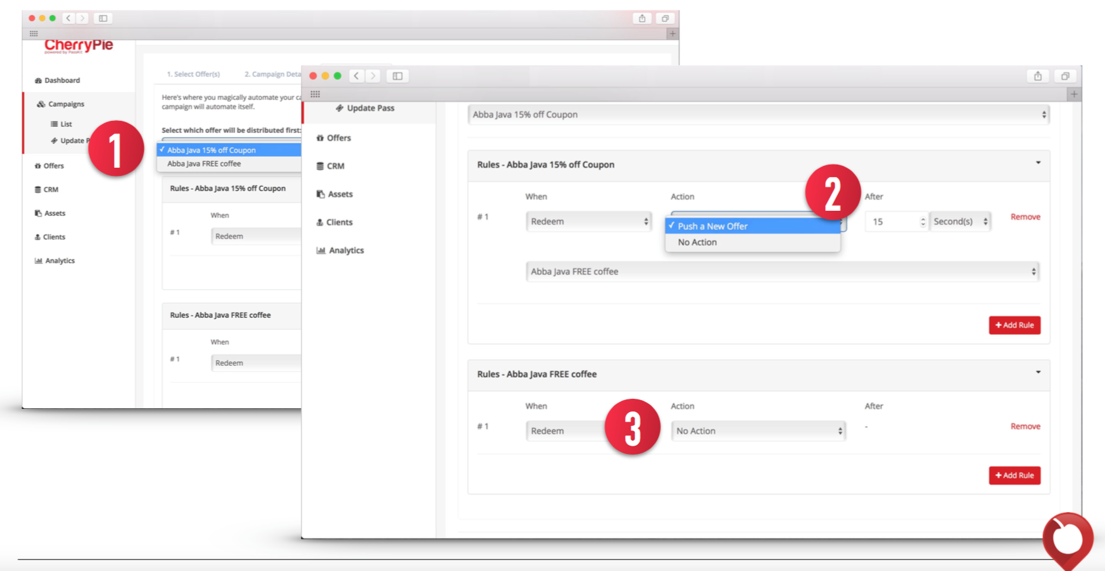
Task: Open the Abba Java FREE coffee offer dropdown
Action: (783, 272)
